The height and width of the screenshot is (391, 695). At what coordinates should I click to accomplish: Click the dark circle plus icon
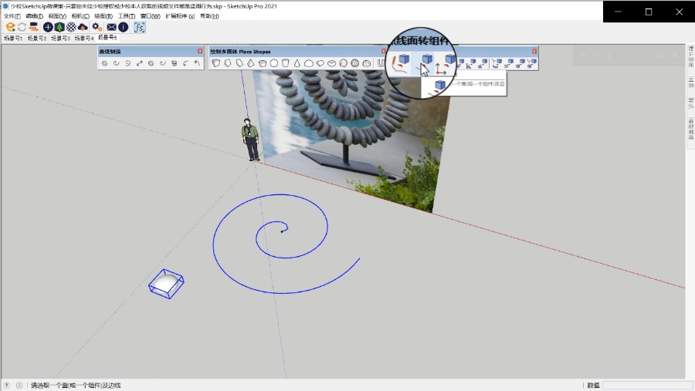tap(48, 28)
